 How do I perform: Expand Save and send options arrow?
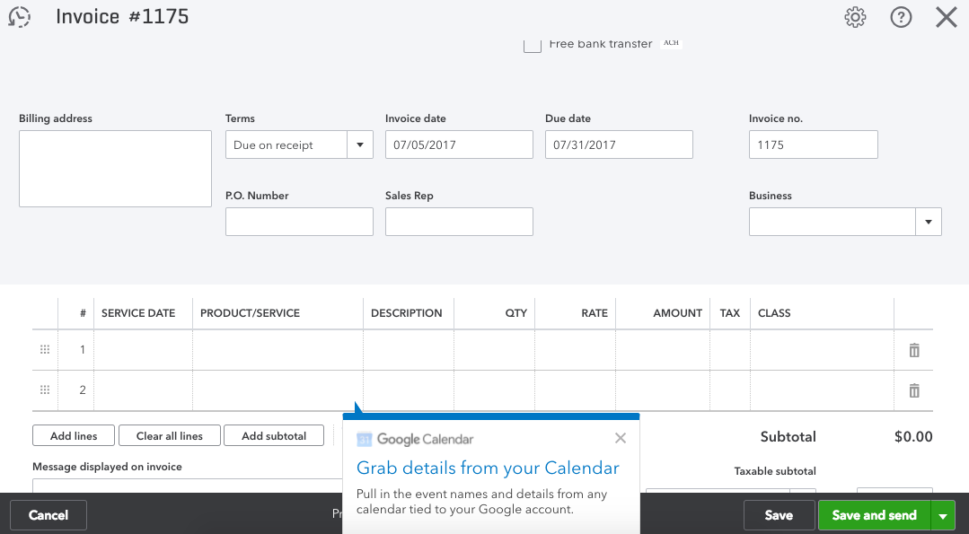pos(943,515)
